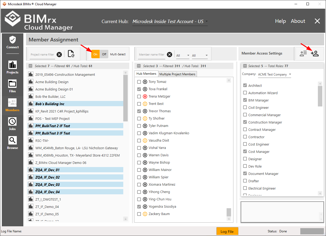Check the Wayne Bishop member checkbox
This screenshot has height=236, width=326.
[139, 163]
